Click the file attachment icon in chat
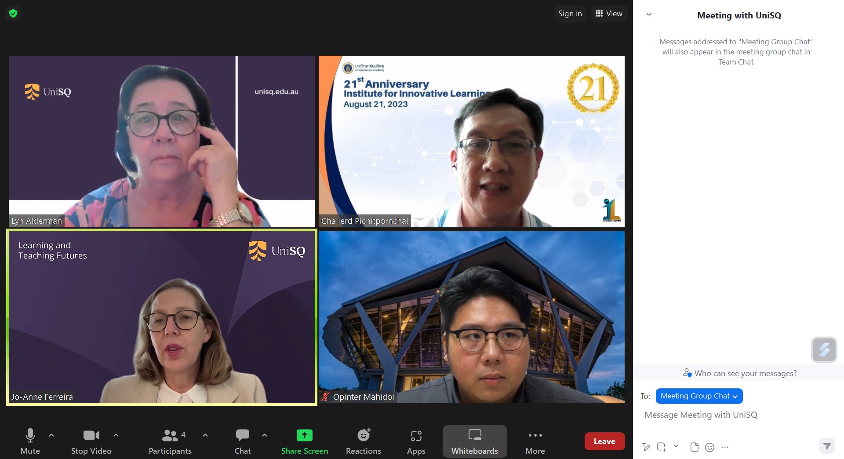844x459 pixels. [695, 447]
